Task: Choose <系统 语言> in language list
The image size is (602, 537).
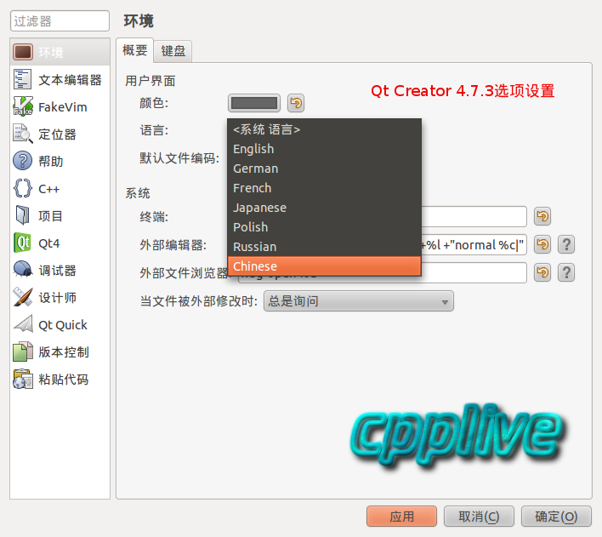Action: point(325,129)
